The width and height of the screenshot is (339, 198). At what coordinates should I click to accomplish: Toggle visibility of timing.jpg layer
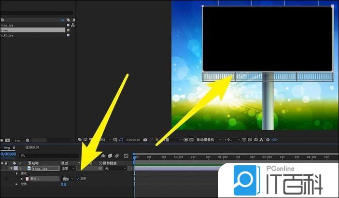point(2,169)
